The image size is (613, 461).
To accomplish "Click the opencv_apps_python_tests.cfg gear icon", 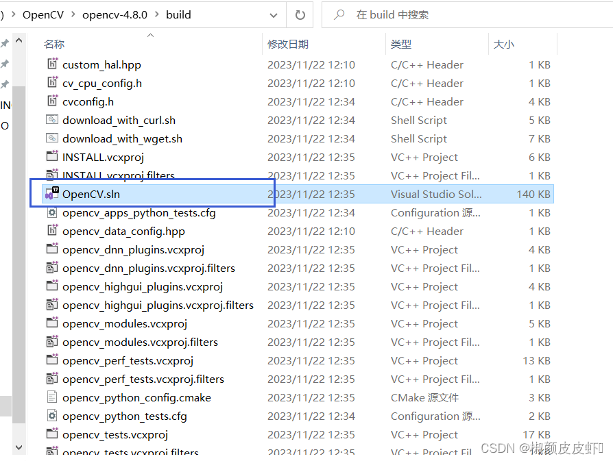I will pyautogui.click(x=52, y=212).
